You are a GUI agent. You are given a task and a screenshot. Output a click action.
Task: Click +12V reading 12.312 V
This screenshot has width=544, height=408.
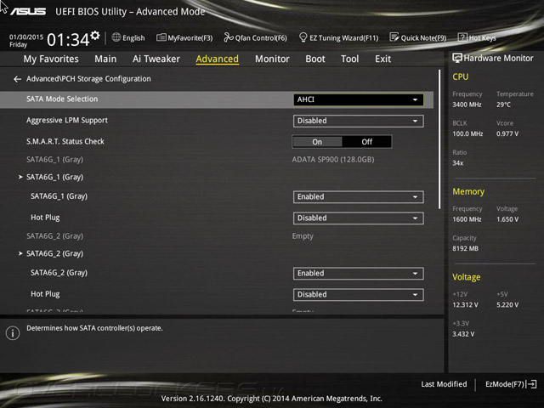(465, 305)
